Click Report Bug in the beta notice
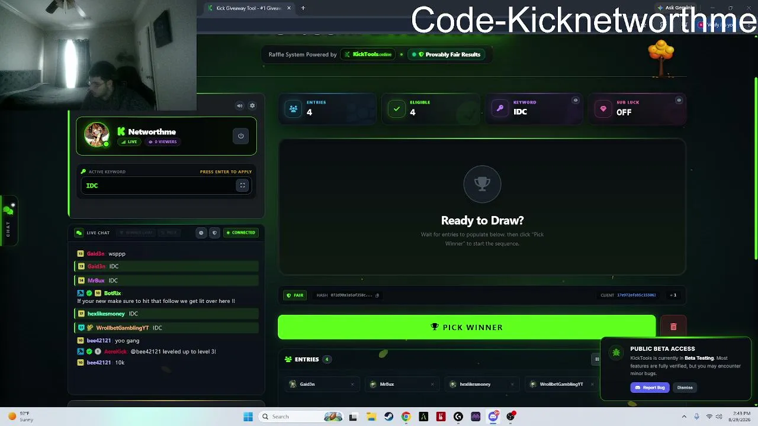This screenshot has width=758, height=426. point(650,388)
